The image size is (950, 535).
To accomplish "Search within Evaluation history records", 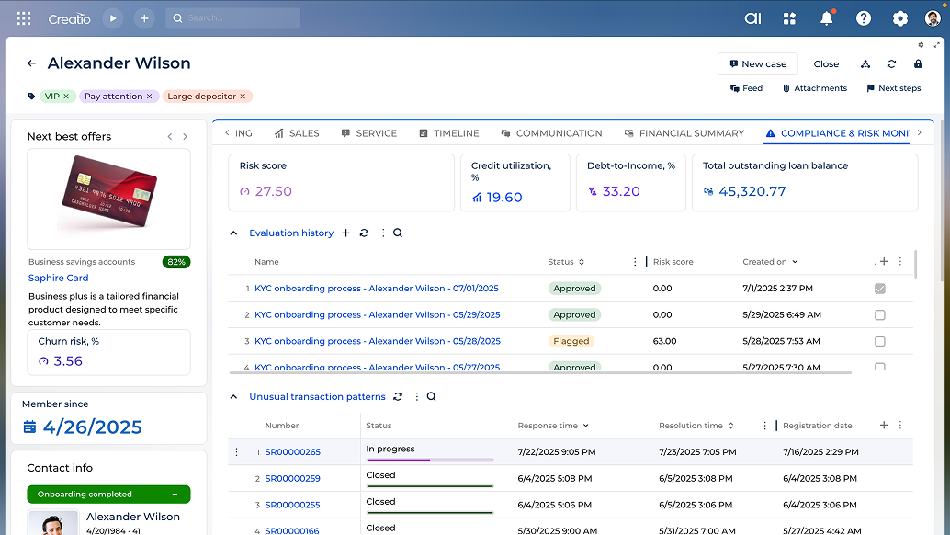I will pos(397,233).
